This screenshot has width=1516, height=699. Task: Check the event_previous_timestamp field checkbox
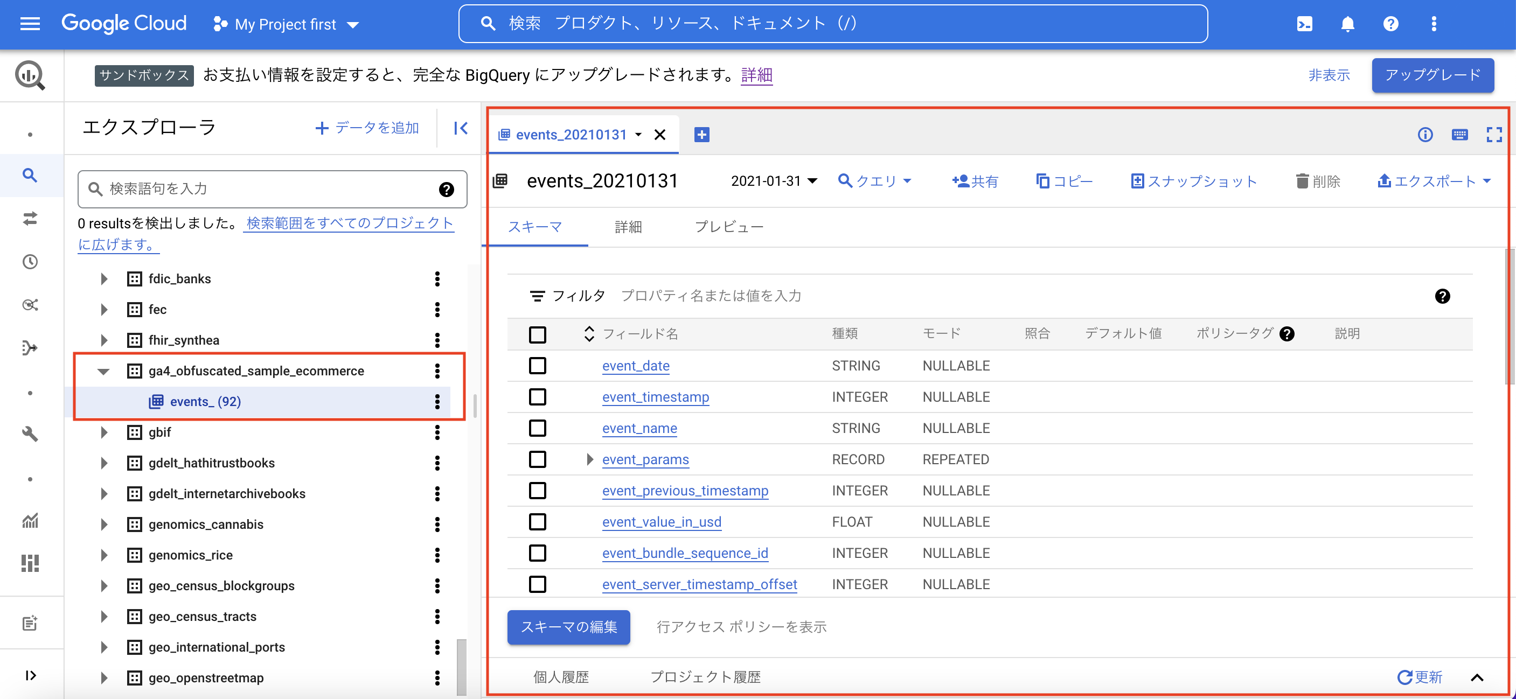point(537,490)
